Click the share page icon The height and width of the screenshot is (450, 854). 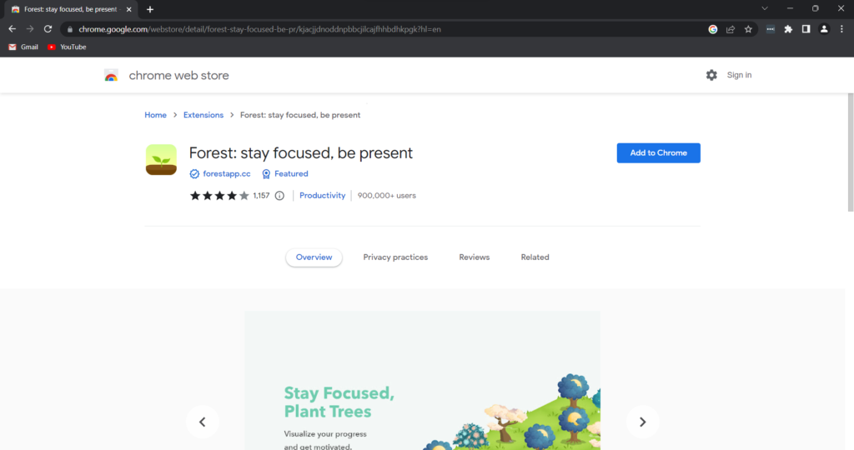click(731, 29)
